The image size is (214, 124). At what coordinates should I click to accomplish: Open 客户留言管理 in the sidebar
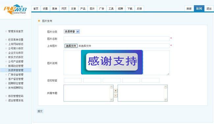(x=16, y=79)
